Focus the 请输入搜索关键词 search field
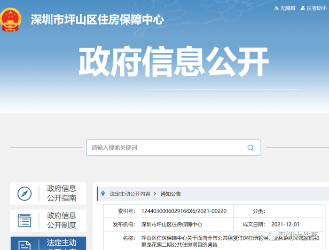The width and height of the screenshot is (329, 250). pos(173,148)
